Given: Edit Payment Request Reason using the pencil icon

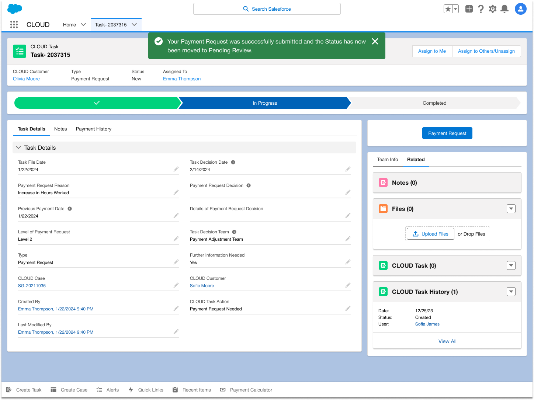Looking at the screenshot, I should click(x=176, y=192).
